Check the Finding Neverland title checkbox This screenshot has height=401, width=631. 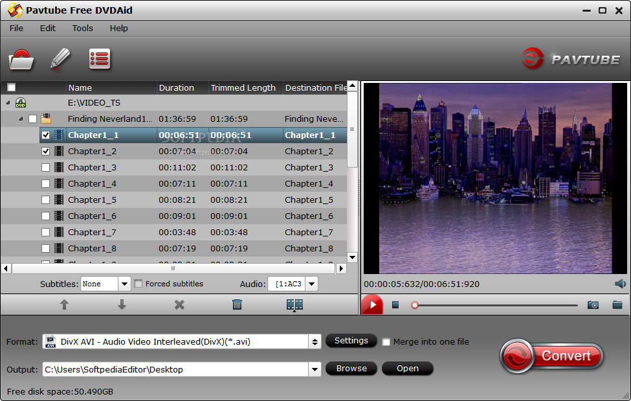(32, 119)
